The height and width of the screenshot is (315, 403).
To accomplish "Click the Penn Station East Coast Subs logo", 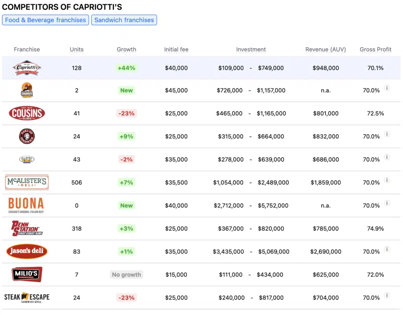I will (x=27, y=228).
